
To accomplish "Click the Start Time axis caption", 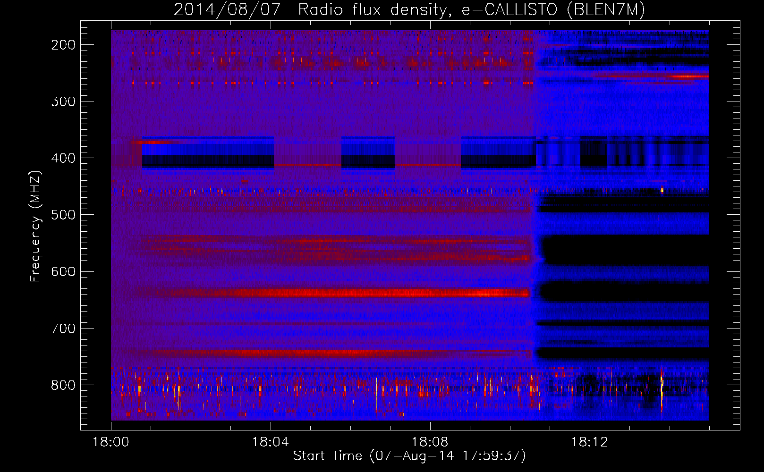I will (409, 456).
